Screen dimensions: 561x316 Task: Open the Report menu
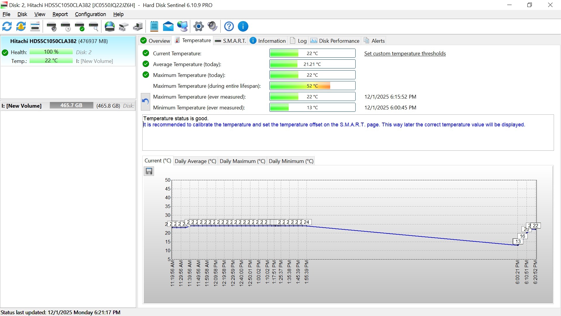[60, 14]
